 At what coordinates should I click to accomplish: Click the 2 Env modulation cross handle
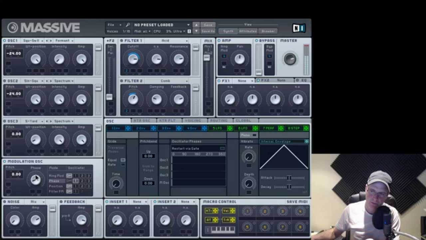click(153, 128)
